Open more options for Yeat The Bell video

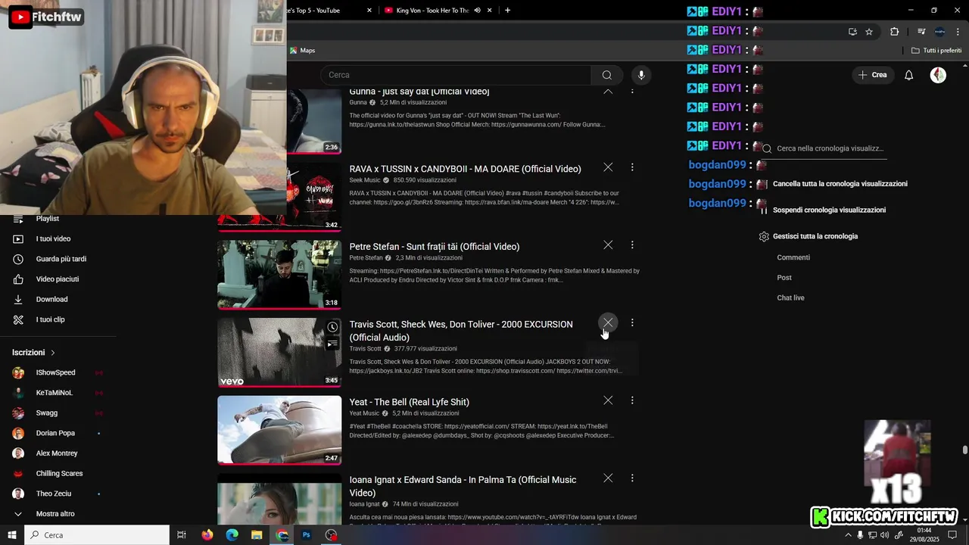point(632,400)
